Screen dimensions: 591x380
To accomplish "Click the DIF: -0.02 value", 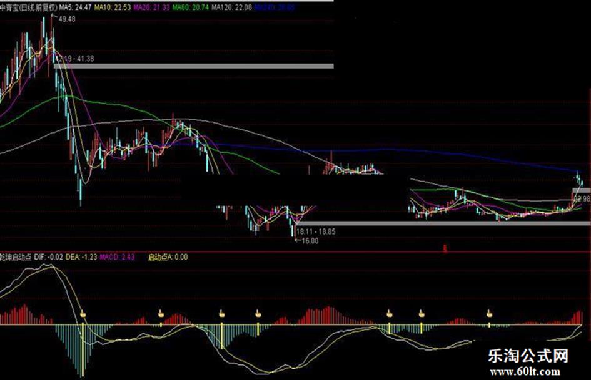I will 49,257.
